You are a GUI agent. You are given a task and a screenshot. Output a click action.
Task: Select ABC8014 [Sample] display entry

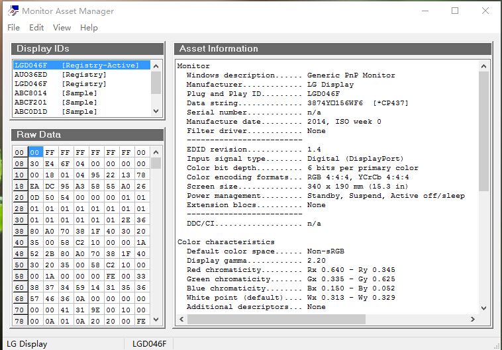[81, 93]
